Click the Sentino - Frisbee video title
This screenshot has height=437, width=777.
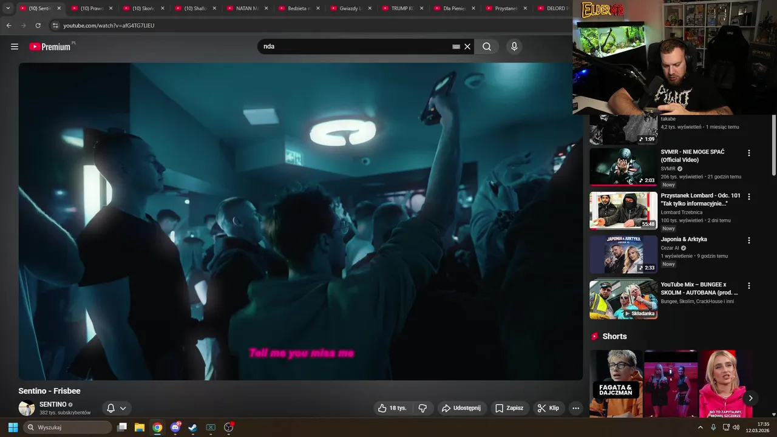pos(49,391)
